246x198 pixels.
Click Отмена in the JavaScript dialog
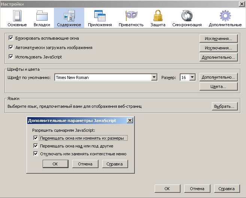click(x=85, y=164)
